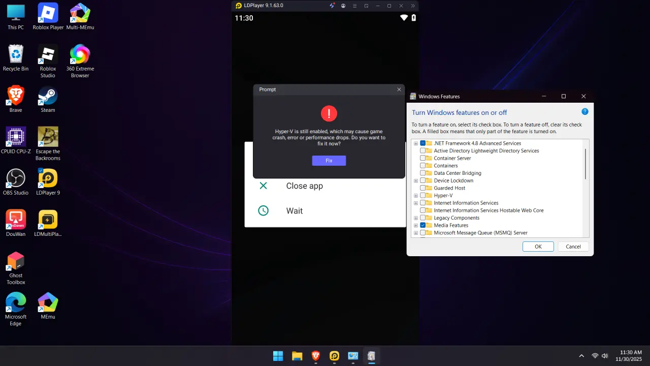The height and width of the screenshot is (366, 650).
Task: Cancel the Windows Features dialog
Action: (573, 247)
